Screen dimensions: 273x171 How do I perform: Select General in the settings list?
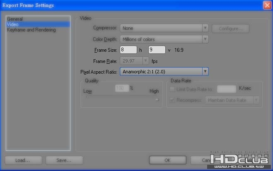[38, 19]
